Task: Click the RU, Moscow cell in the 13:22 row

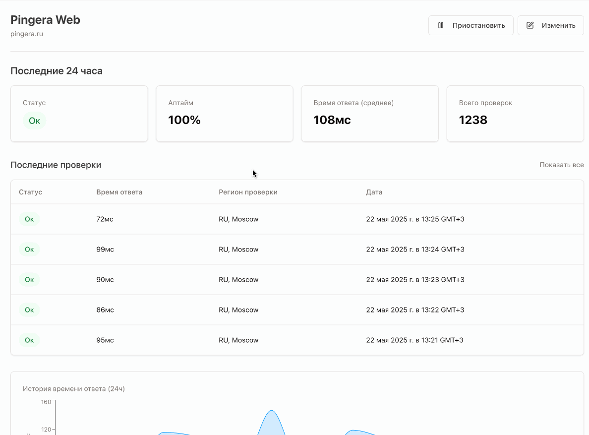Action: (238, 310)
